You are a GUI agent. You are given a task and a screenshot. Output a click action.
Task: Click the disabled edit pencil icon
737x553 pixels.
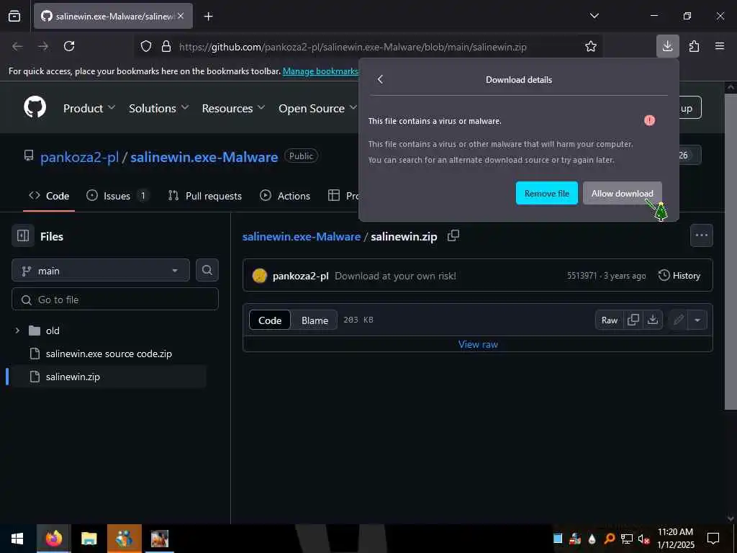click(678, 320)
